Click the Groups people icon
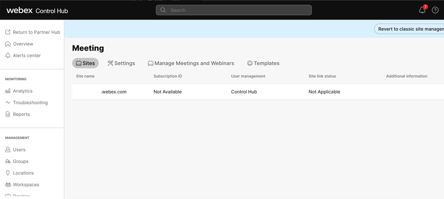444x199 pixels. (8, 161)
